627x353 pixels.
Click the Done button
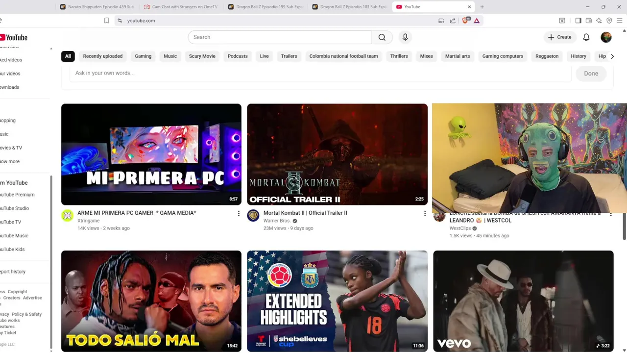(x=591, y=74)
